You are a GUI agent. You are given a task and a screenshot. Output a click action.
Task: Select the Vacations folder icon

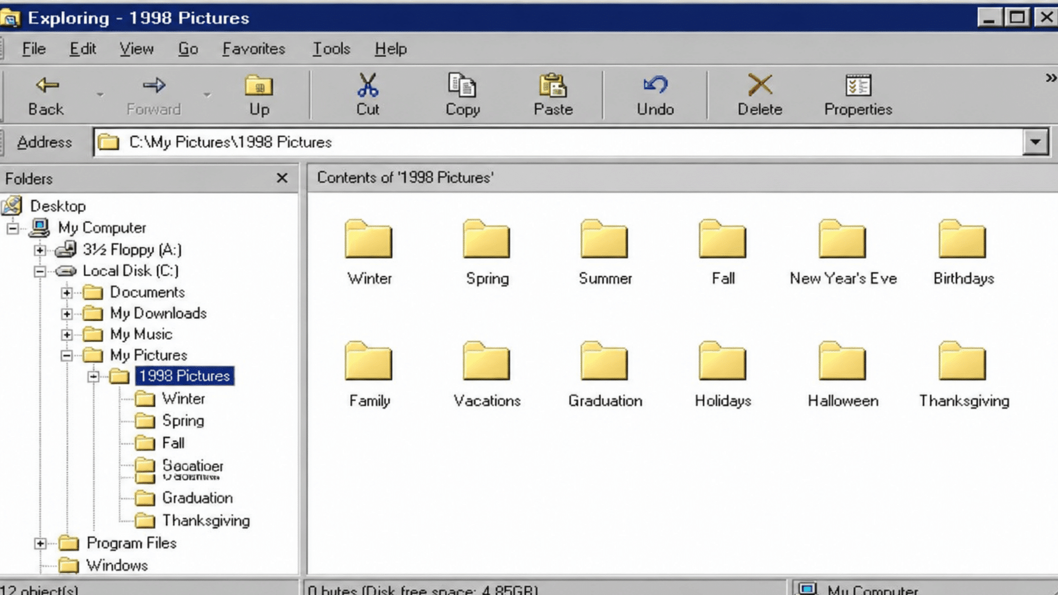click(487, 361)
